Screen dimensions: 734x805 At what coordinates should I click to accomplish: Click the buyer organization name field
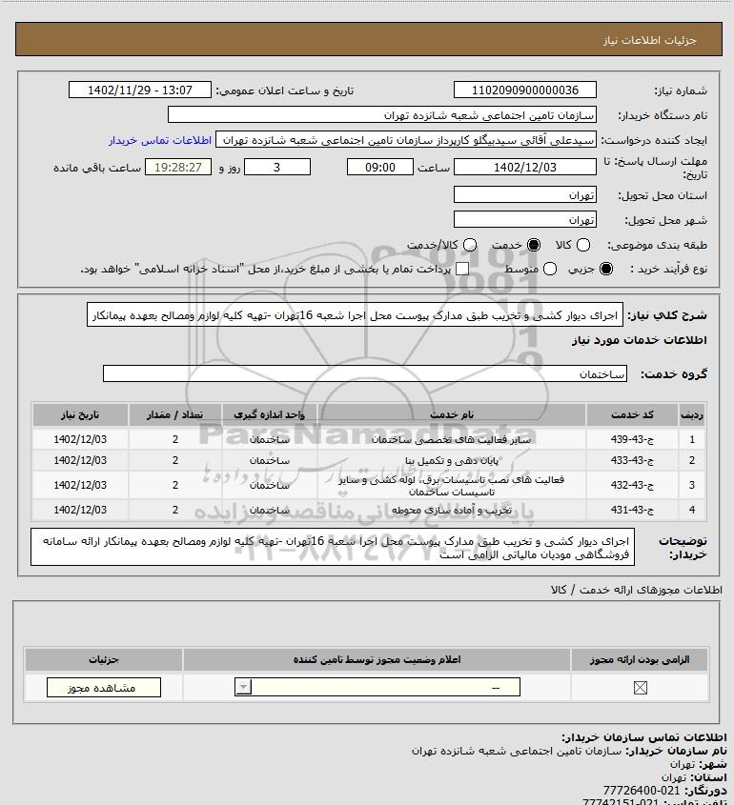pyautogui.click(x=382, y=115)
